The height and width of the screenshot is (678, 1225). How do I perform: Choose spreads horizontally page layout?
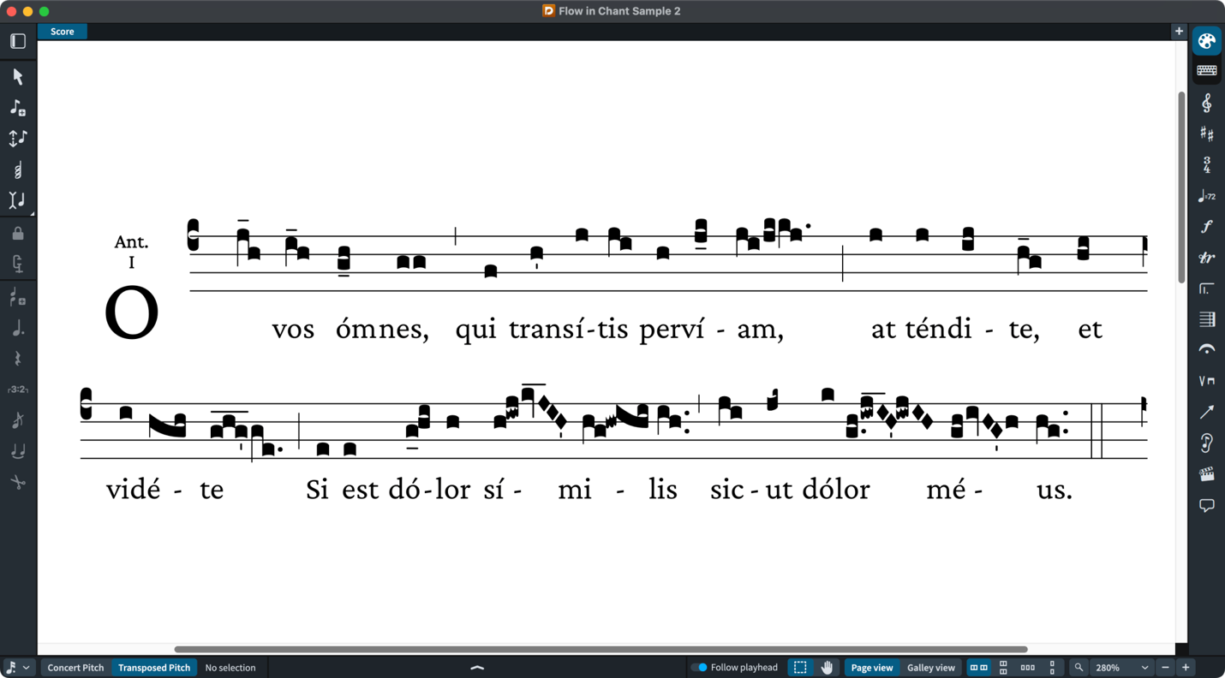click(978, 668)
